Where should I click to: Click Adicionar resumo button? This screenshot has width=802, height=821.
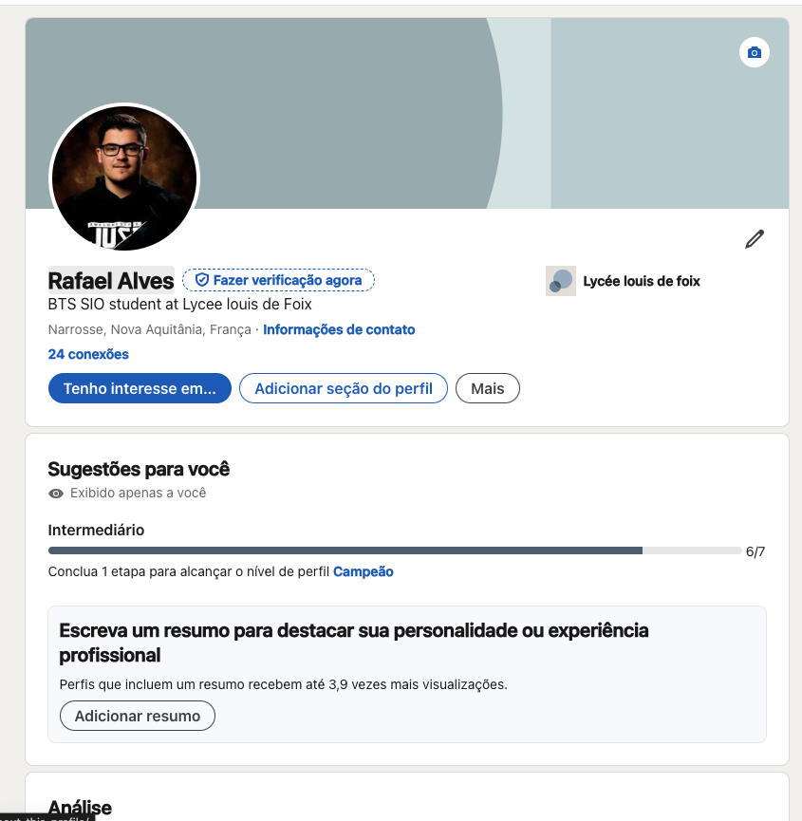coord(138,716)
